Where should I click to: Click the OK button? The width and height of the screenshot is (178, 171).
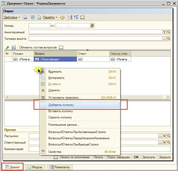(x=136, y=157)
